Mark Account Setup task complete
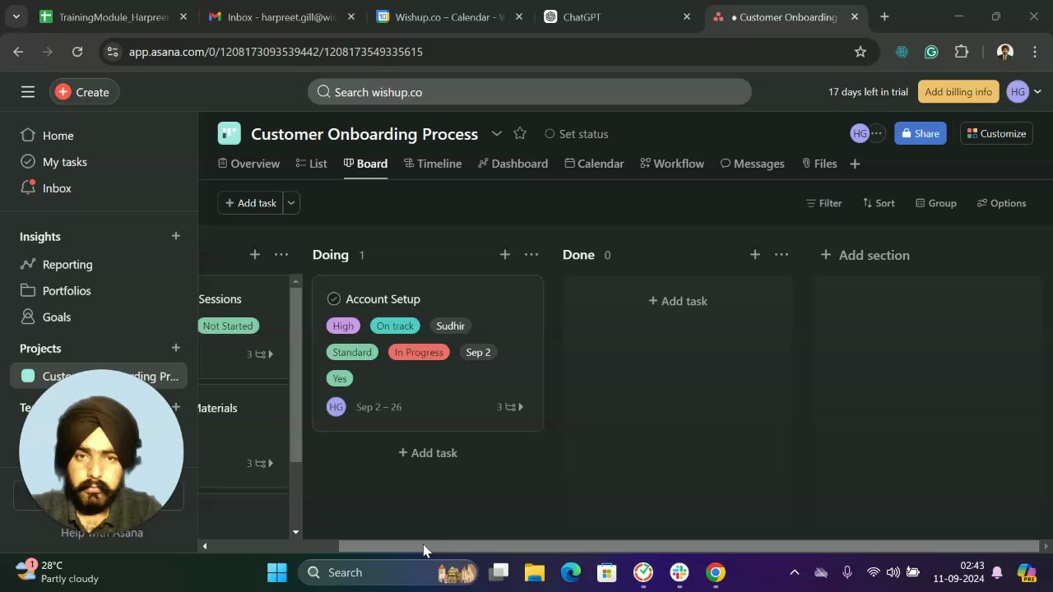The height and width of the screenshot is (592, 1053). 334,299
